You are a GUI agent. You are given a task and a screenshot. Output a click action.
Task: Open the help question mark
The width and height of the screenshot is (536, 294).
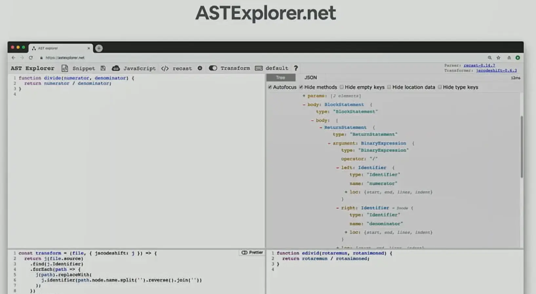[296, 68]
